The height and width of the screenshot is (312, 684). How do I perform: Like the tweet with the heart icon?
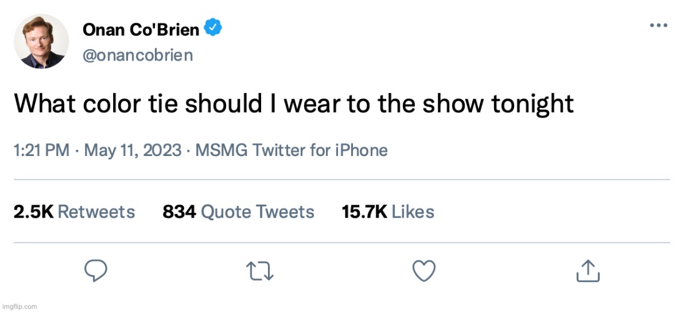(x=424, y=270)
